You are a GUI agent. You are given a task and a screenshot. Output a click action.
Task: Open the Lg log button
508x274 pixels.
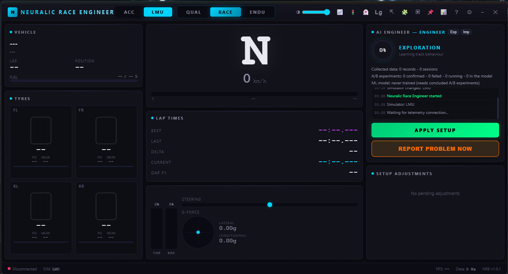(x=378, y=12)
